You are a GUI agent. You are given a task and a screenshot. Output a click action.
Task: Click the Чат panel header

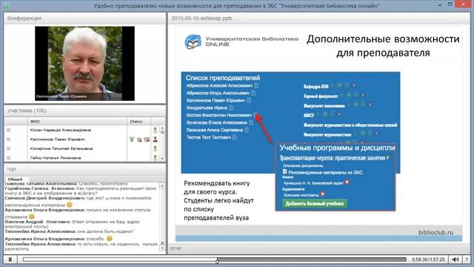click(x=84, y=169)
